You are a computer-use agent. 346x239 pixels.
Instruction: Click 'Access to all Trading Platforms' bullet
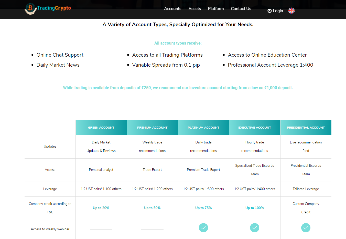[x=167, y=55]
